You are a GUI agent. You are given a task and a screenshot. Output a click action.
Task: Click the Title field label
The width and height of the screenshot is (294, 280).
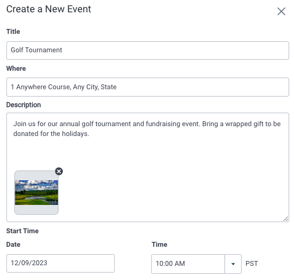[x=13, y=31]
